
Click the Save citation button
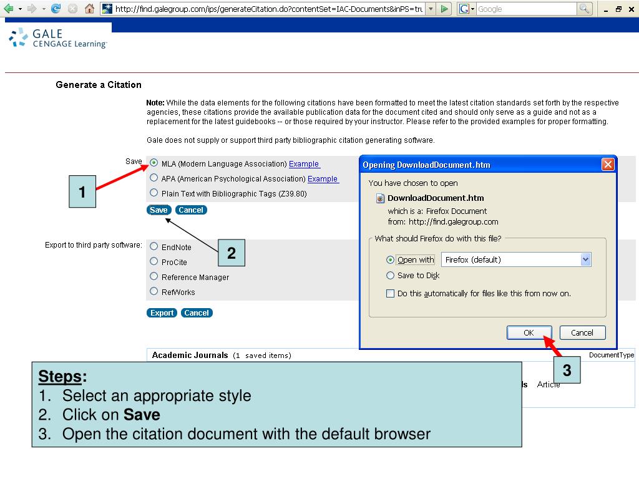[159, 210]
